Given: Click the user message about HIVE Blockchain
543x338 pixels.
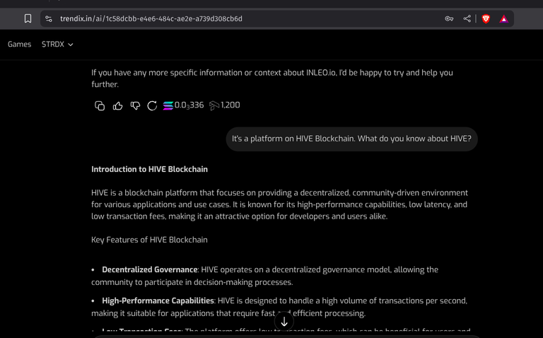Looking at the screenshot, I should coord(351,139).
